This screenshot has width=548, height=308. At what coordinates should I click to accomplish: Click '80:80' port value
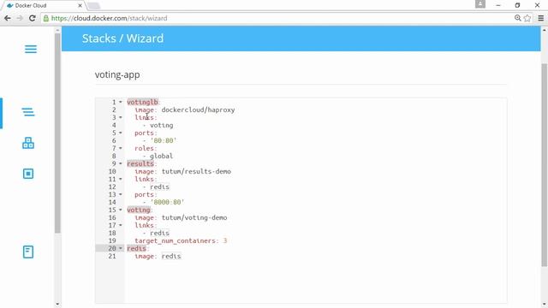pos(164,140)
